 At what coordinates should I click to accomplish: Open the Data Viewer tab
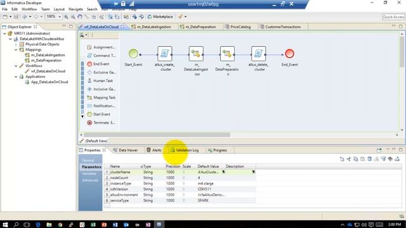coord(126,150)
